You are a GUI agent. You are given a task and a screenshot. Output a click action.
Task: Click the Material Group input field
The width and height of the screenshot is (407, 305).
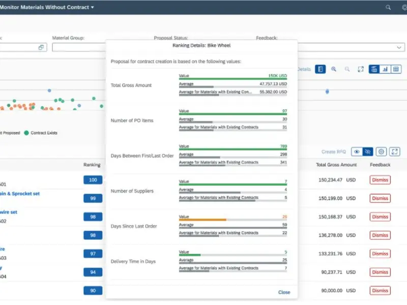click(x=79, y=47)
